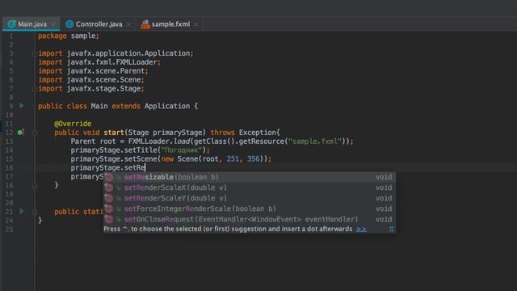Click the number 251 in the Scene constructor
517x291 pixels.
click(x=233, y=159)
